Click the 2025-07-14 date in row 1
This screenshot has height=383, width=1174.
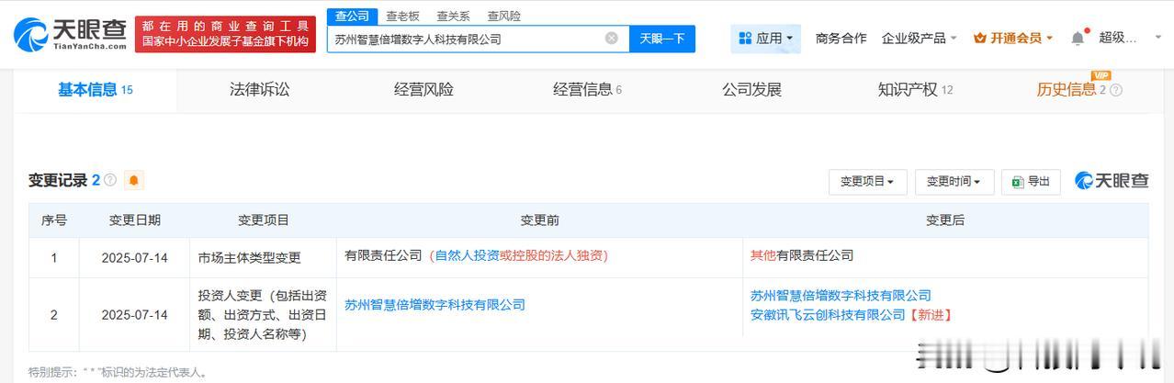point(135,258)
